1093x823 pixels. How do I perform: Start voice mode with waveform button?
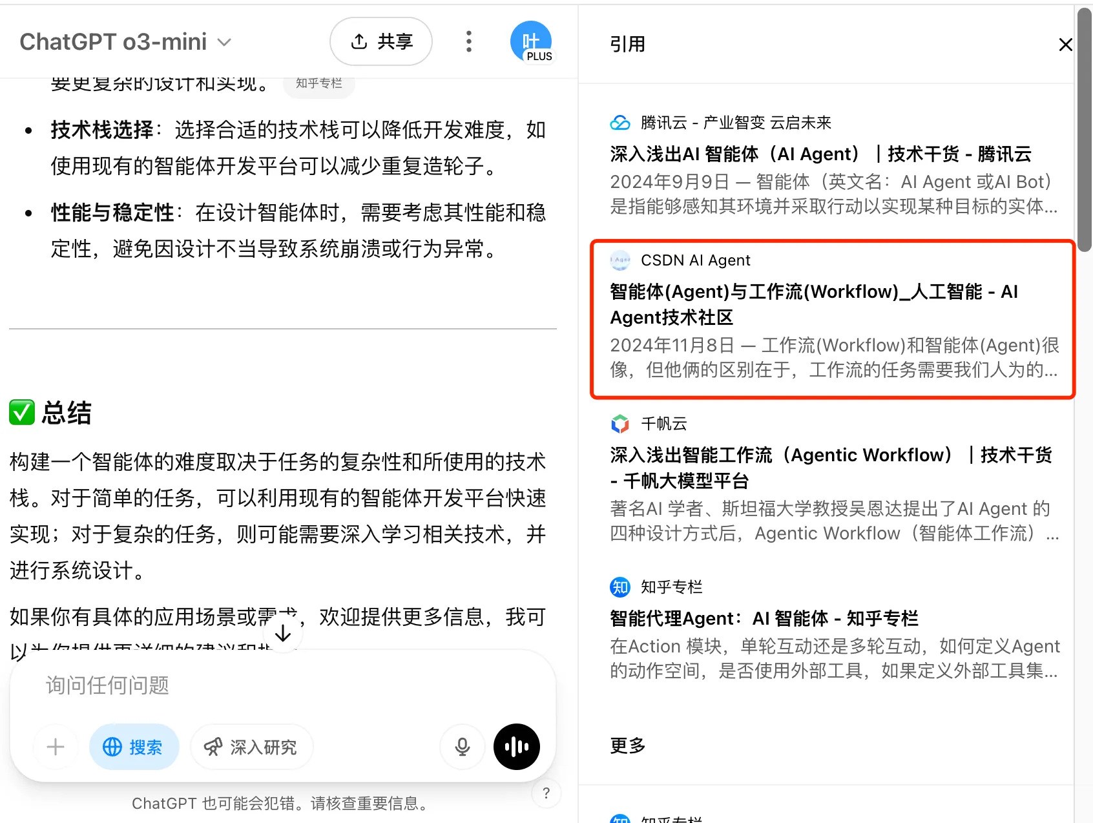point(517,747)
